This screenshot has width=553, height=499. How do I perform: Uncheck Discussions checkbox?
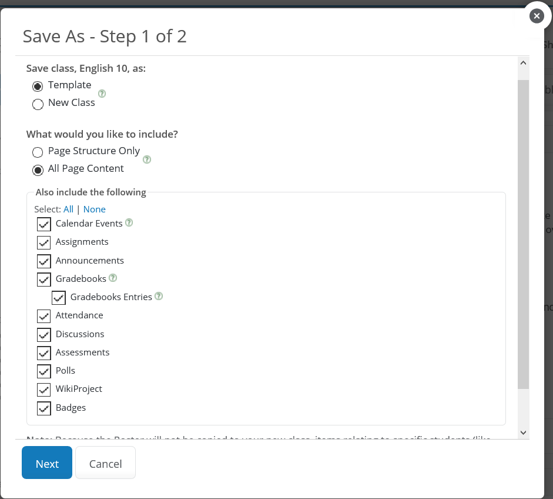coord(43,334)
